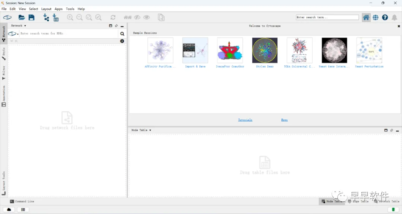Focus the Enter search term field
Image resolution: width=402 pixels, height=214 pixels.
point(327,17)
